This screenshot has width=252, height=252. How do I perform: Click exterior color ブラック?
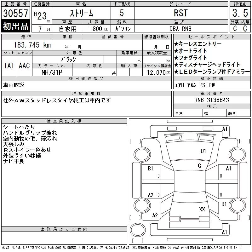point(68,60)
